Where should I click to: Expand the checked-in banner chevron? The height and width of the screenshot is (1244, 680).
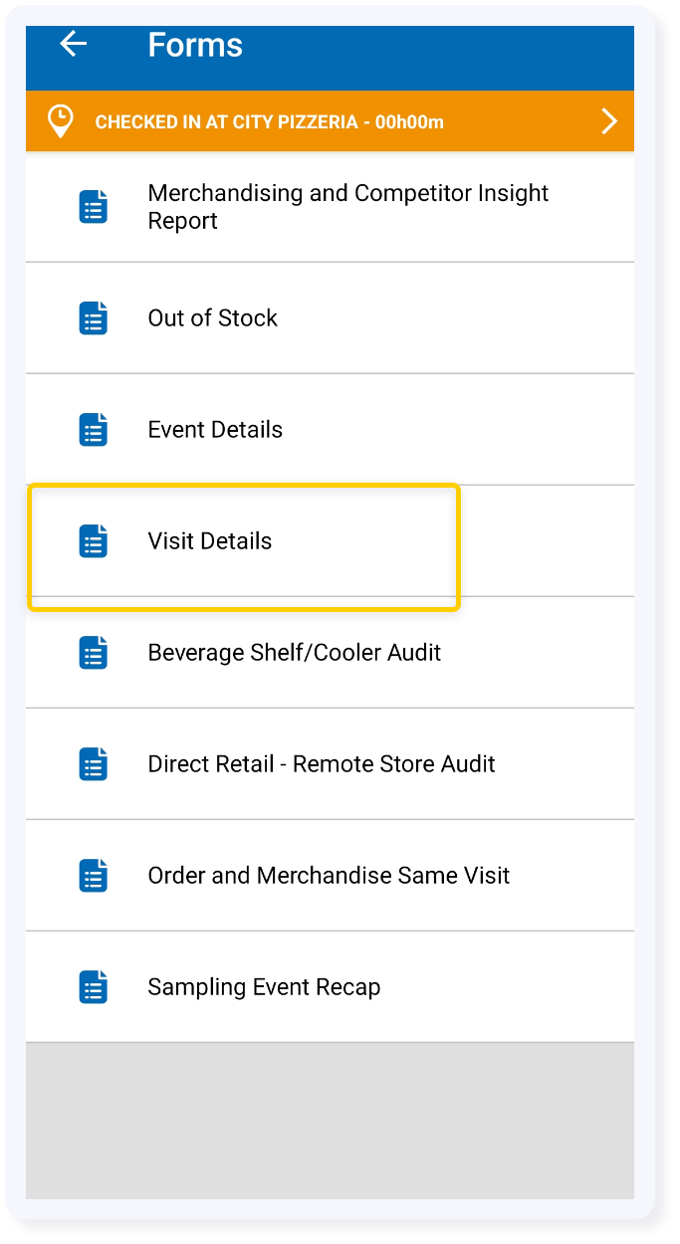coord(609,121)
